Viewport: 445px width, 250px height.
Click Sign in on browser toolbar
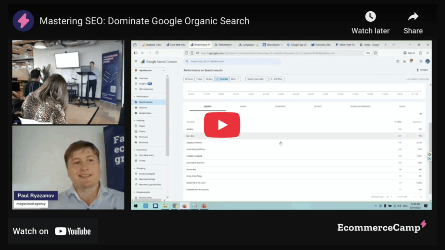[x=409, y=53]
